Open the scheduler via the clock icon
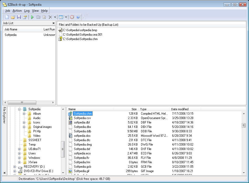Image resolution: width=249 pixels, height=183 pixels. 72,17
